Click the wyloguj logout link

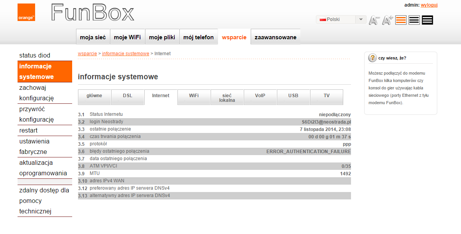point(429,5)
